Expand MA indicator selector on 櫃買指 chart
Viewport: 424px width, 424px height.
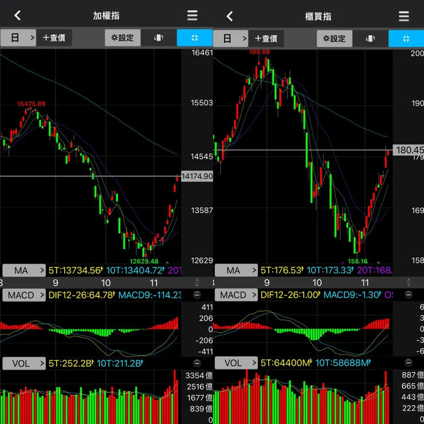[236, 270]
